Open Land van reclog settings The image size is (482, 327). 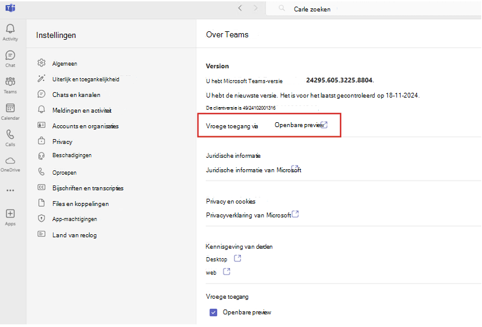[74, 235]
